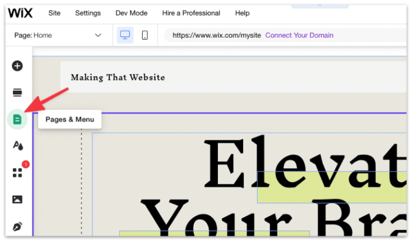Image resolution: width=413 pixels, height=243 pixels.
Task: Open the Dev Mode menu
Action: coord(131,13)
